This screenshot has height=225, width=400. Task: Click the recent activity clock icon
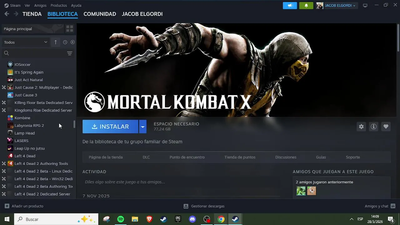point(65,42)
